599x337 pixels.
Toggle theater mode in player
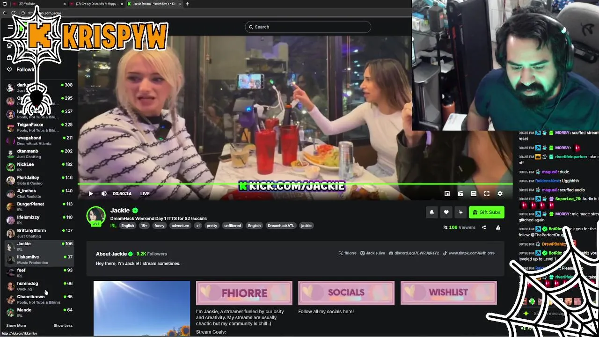click(474, 194)
